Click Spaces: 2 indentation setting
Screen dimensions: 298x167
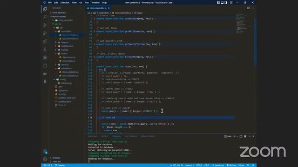click(190, 165)
